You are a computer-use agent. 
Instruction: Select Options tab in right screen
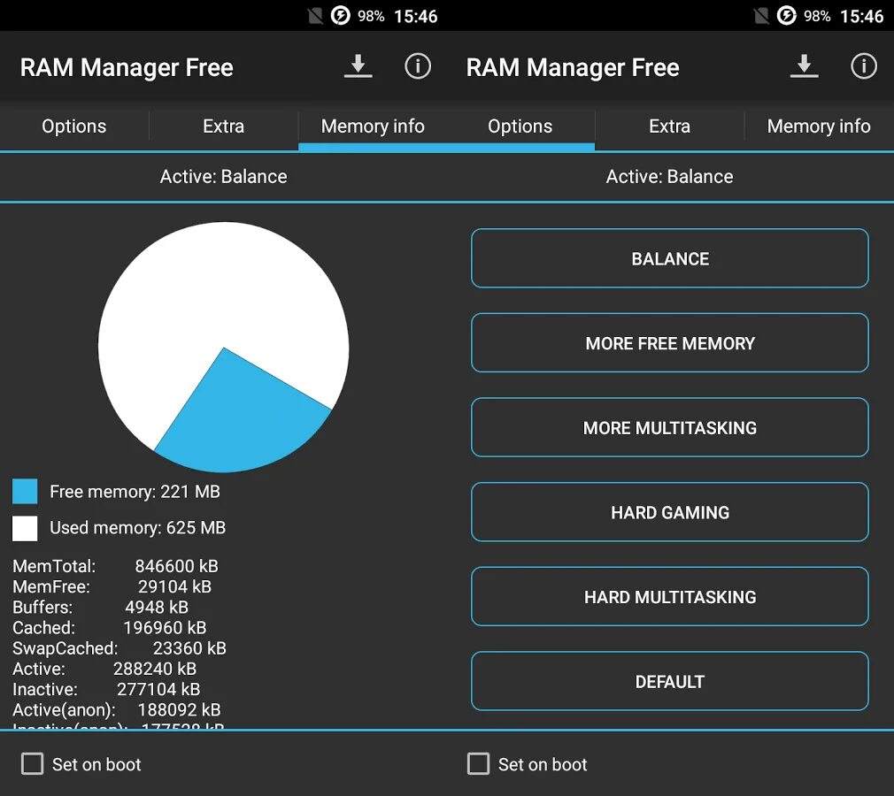[520, 126]
